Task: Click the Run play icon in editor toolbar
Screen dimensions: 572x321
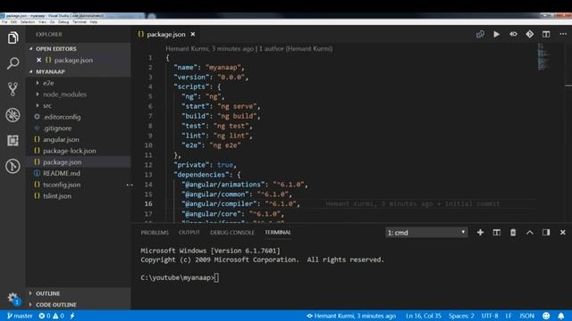Action: coord(497,34)
